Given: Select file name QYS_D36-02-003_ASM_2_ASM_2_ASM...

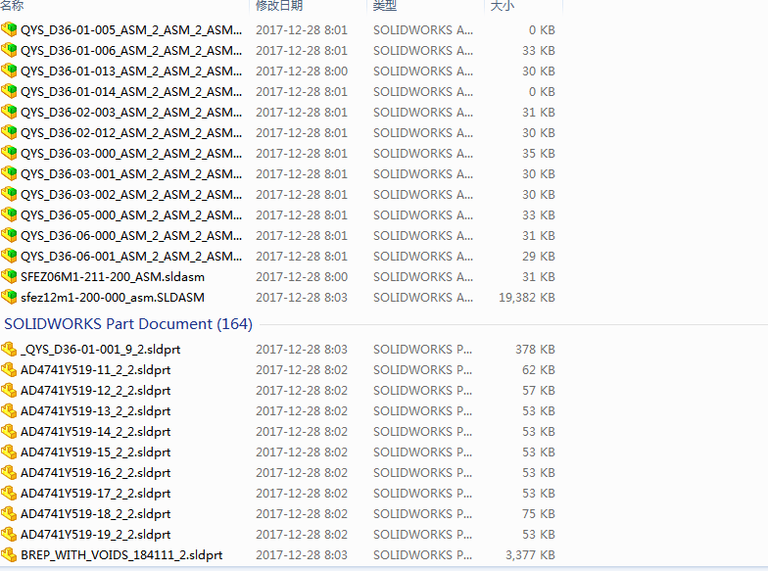Looking at the screenshot, I should (x=131, y=112).
